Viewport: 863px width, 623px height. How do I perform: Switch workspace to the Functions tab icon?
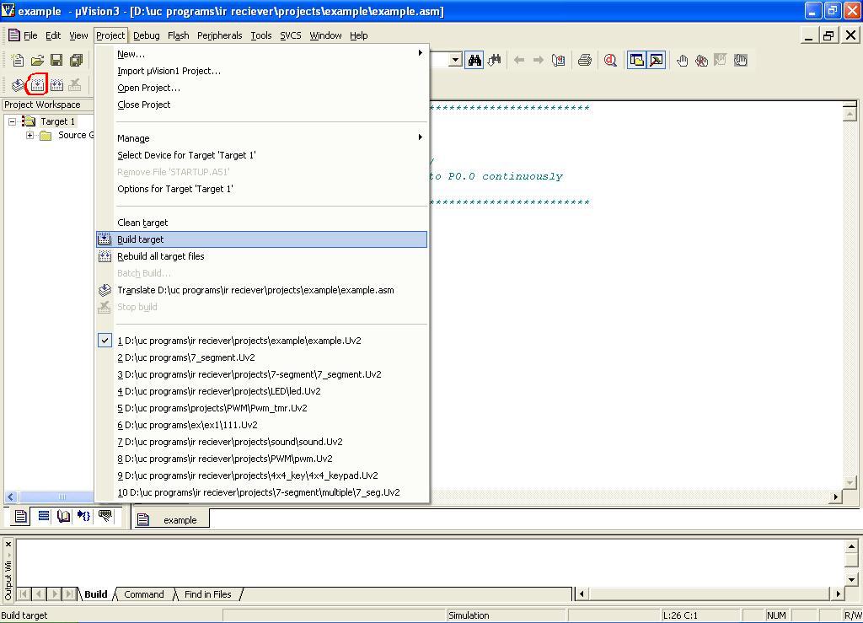coord(83,516)
